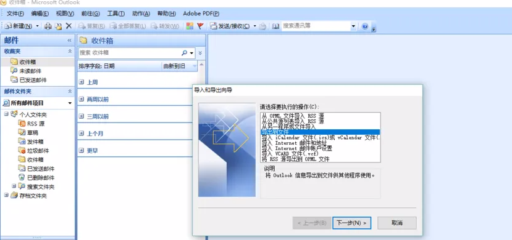Open the dropdown arrow beside 新建(N)

tap(37, 26)
